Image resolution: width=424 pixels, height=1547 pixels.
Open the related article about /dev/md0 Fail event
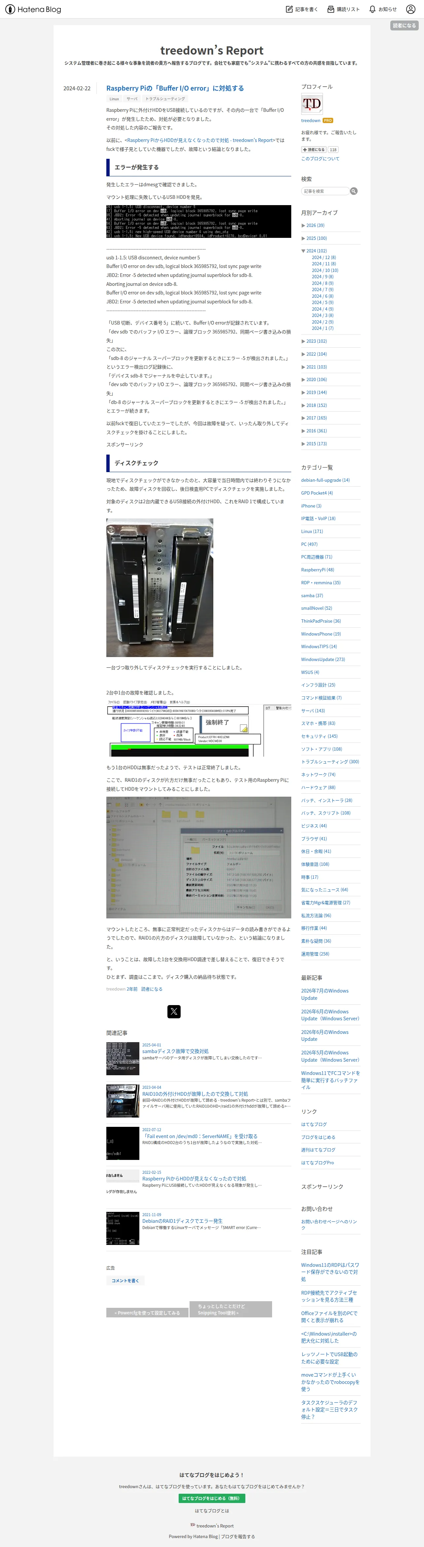point(200,1136)
